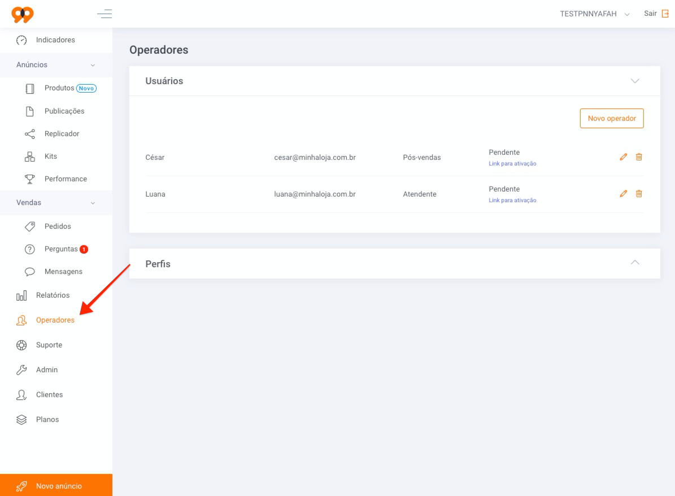Click the Kits boxes icon
The width and height of the screenshot is (675, 496).
click(x=30, y=156)
